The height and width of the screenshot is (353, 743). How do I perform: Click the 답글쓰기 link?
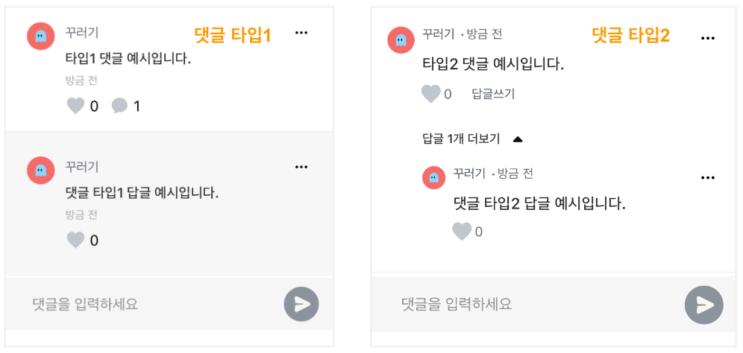tap(493, 94)
